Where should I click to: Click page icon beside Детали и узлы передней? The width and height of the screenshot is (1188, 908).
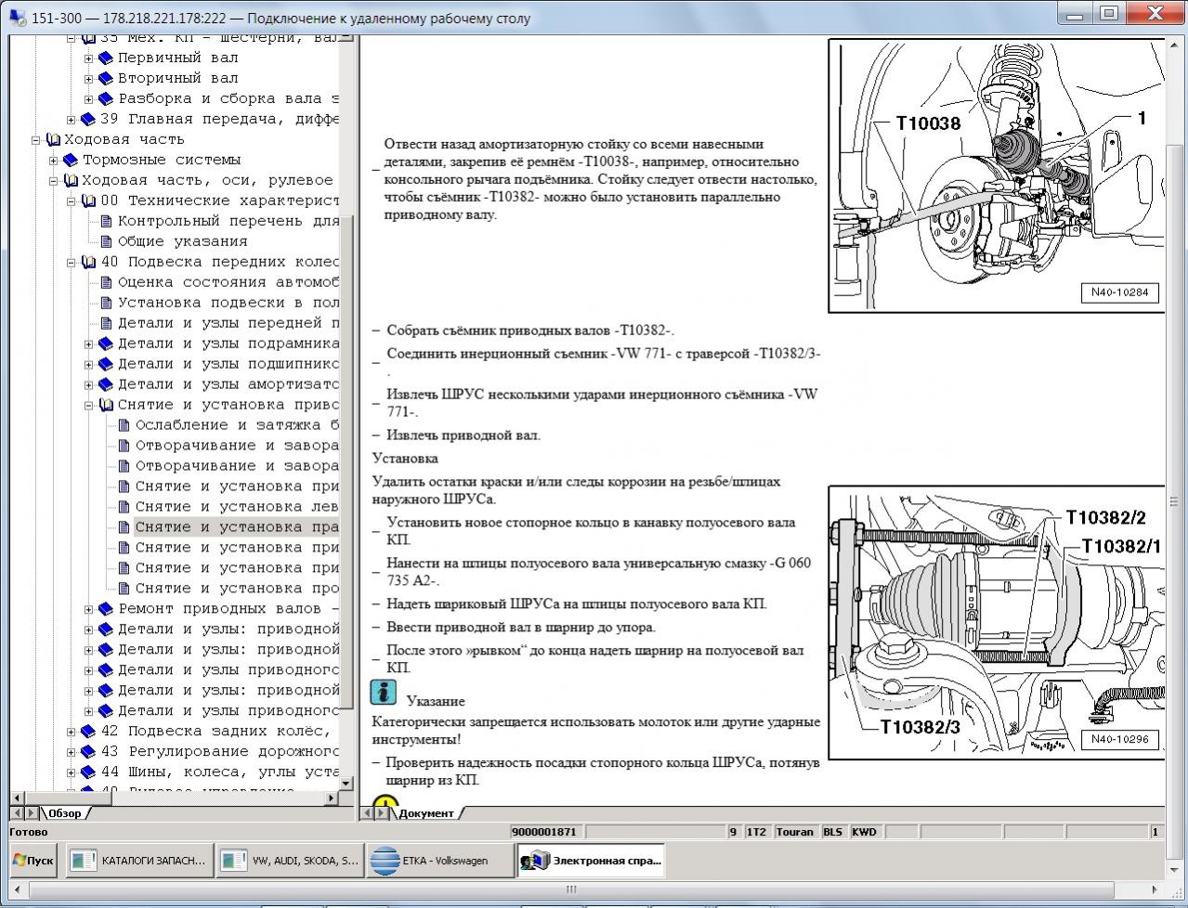(x=106, y=323)
